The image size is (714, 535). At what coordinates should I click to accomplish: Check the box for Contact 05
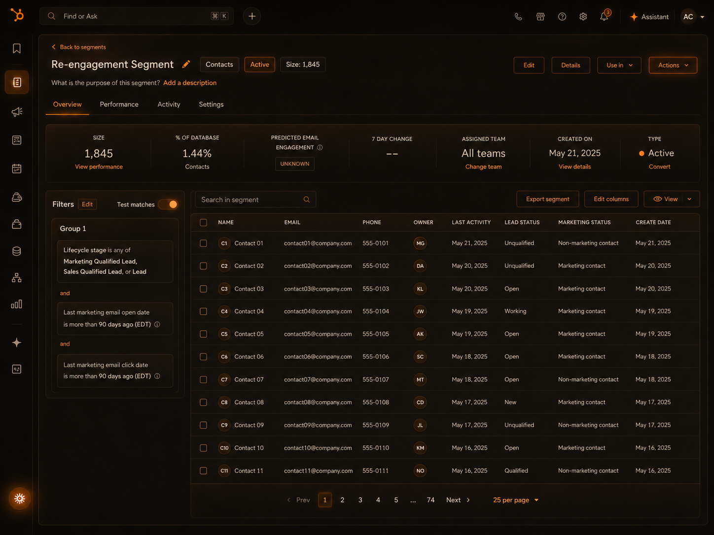pyautogui.click(x=203, y=334)
